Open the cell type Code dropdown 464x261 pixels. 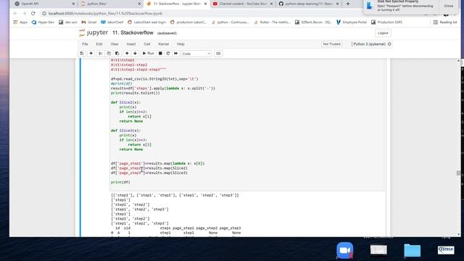(x=196, y=54)
